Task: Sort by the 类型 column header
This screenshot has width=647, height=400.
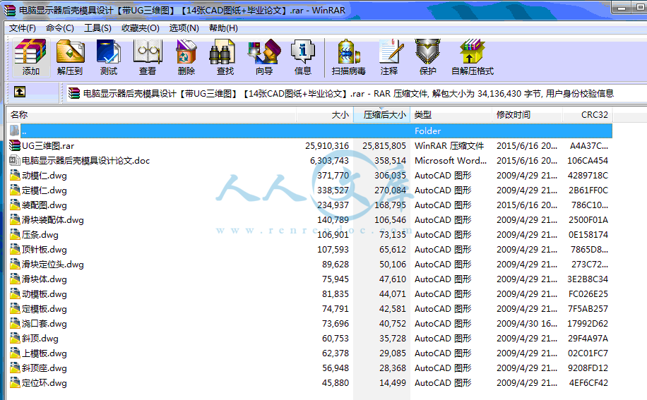Action: (451, 114)
